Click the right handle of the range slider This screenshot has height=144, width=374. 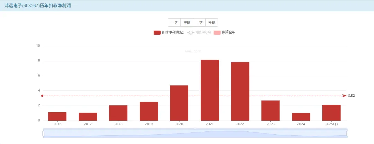(347, 134)
